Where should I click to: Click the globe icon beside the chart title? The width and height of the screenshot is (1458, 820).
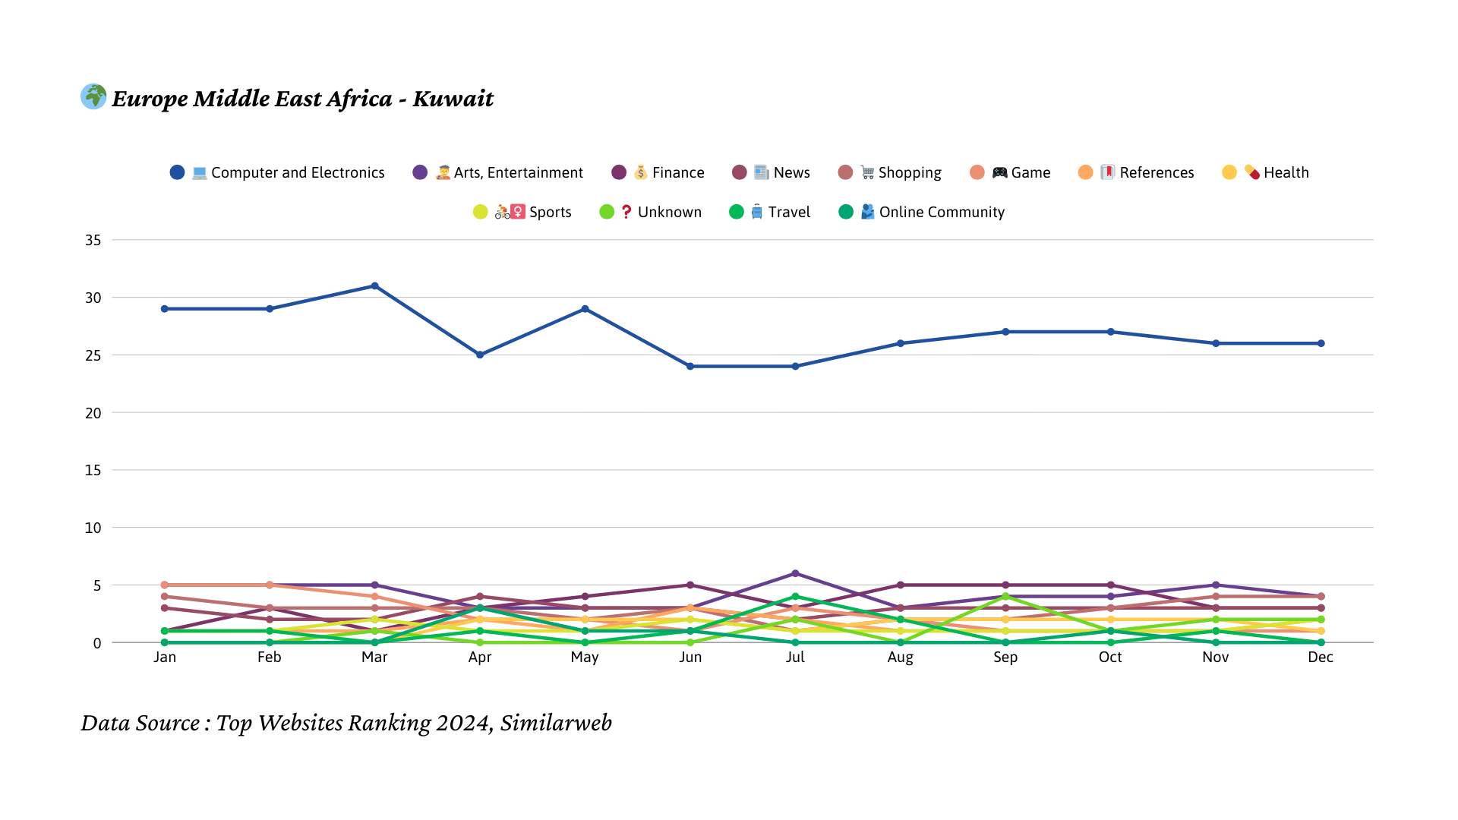tap(93, 96)
